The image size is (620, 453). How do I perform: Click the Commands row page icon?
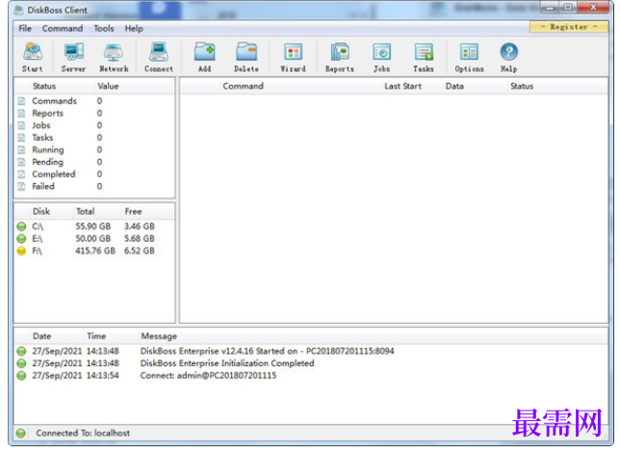[x=22, y=101]
